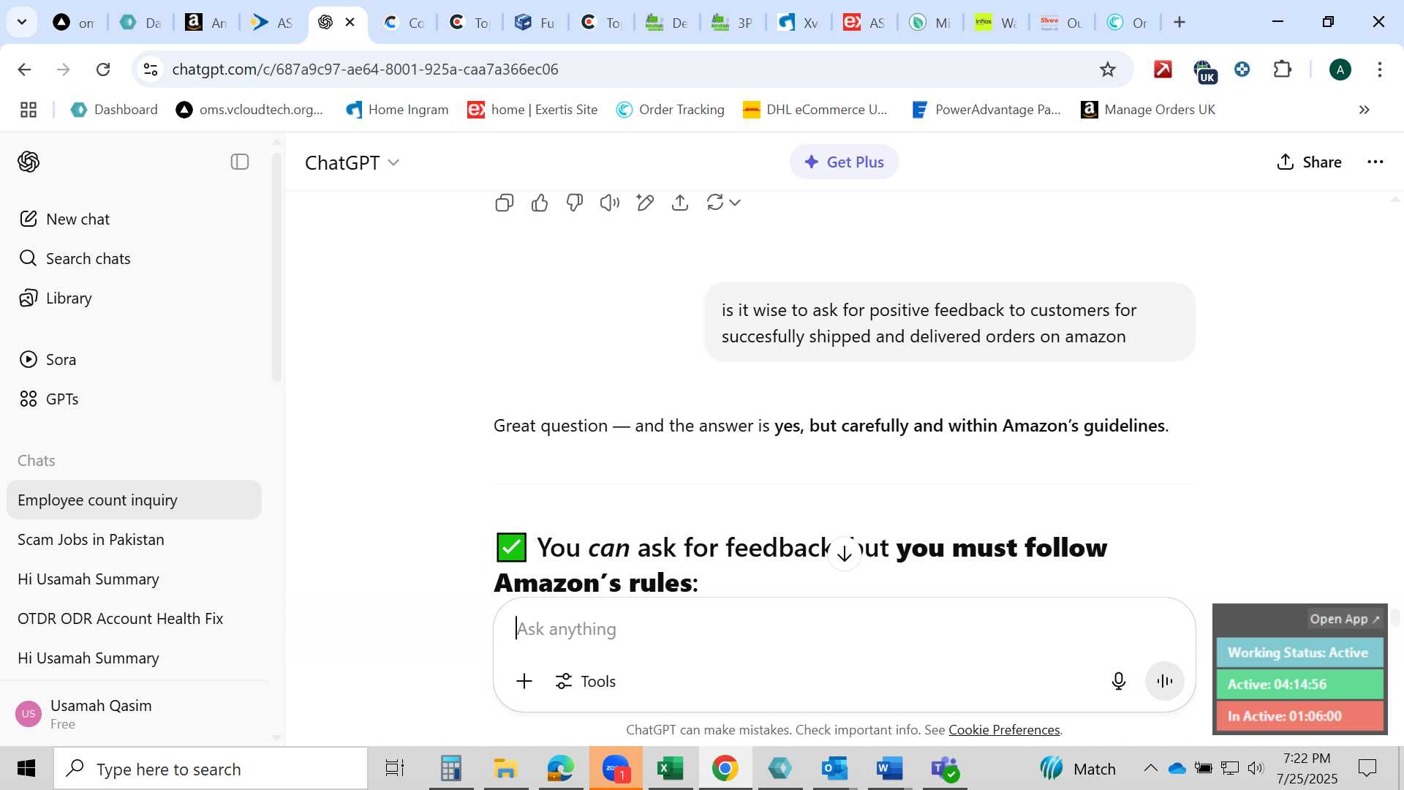
Task: Open the ChatGPT model selector dropdown
Action: click(352, 162)
